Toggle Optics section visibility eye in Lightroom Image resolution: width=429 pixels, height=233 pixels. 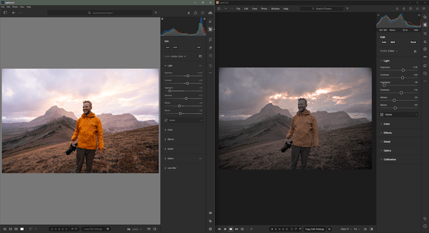(200, 158)
